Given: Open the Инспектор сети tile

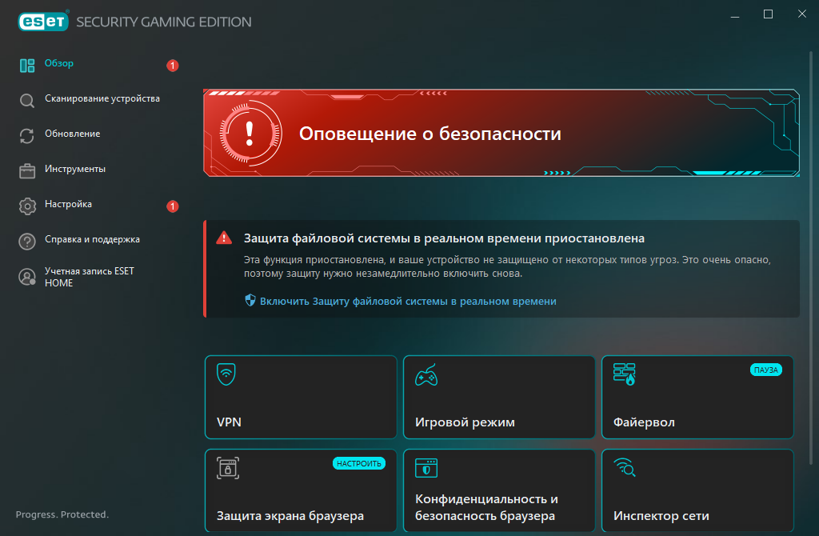Looking at the screenshot, I should 697,490.
